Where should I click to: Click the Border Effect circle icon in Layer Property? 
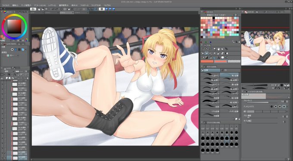(12, 50)
